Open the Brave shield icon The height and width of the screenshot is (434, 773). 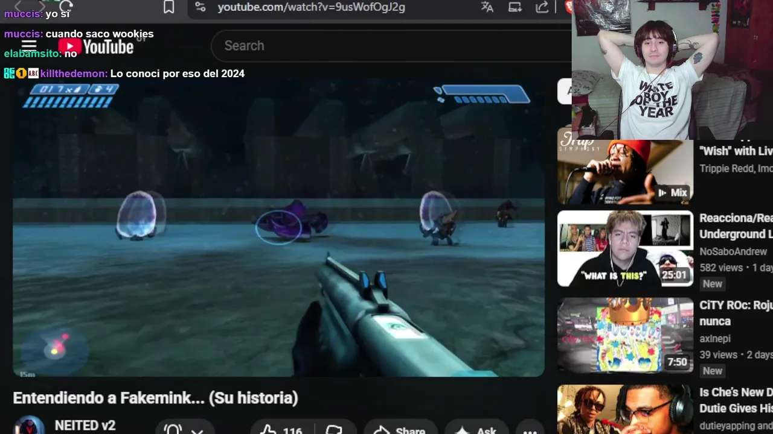coord(568,7)
